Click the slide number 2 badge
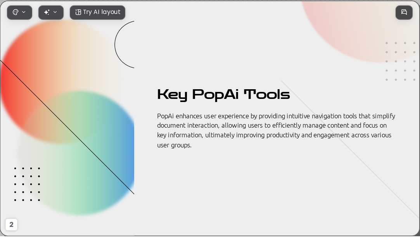The image size is (420, 237). point(12,225)
